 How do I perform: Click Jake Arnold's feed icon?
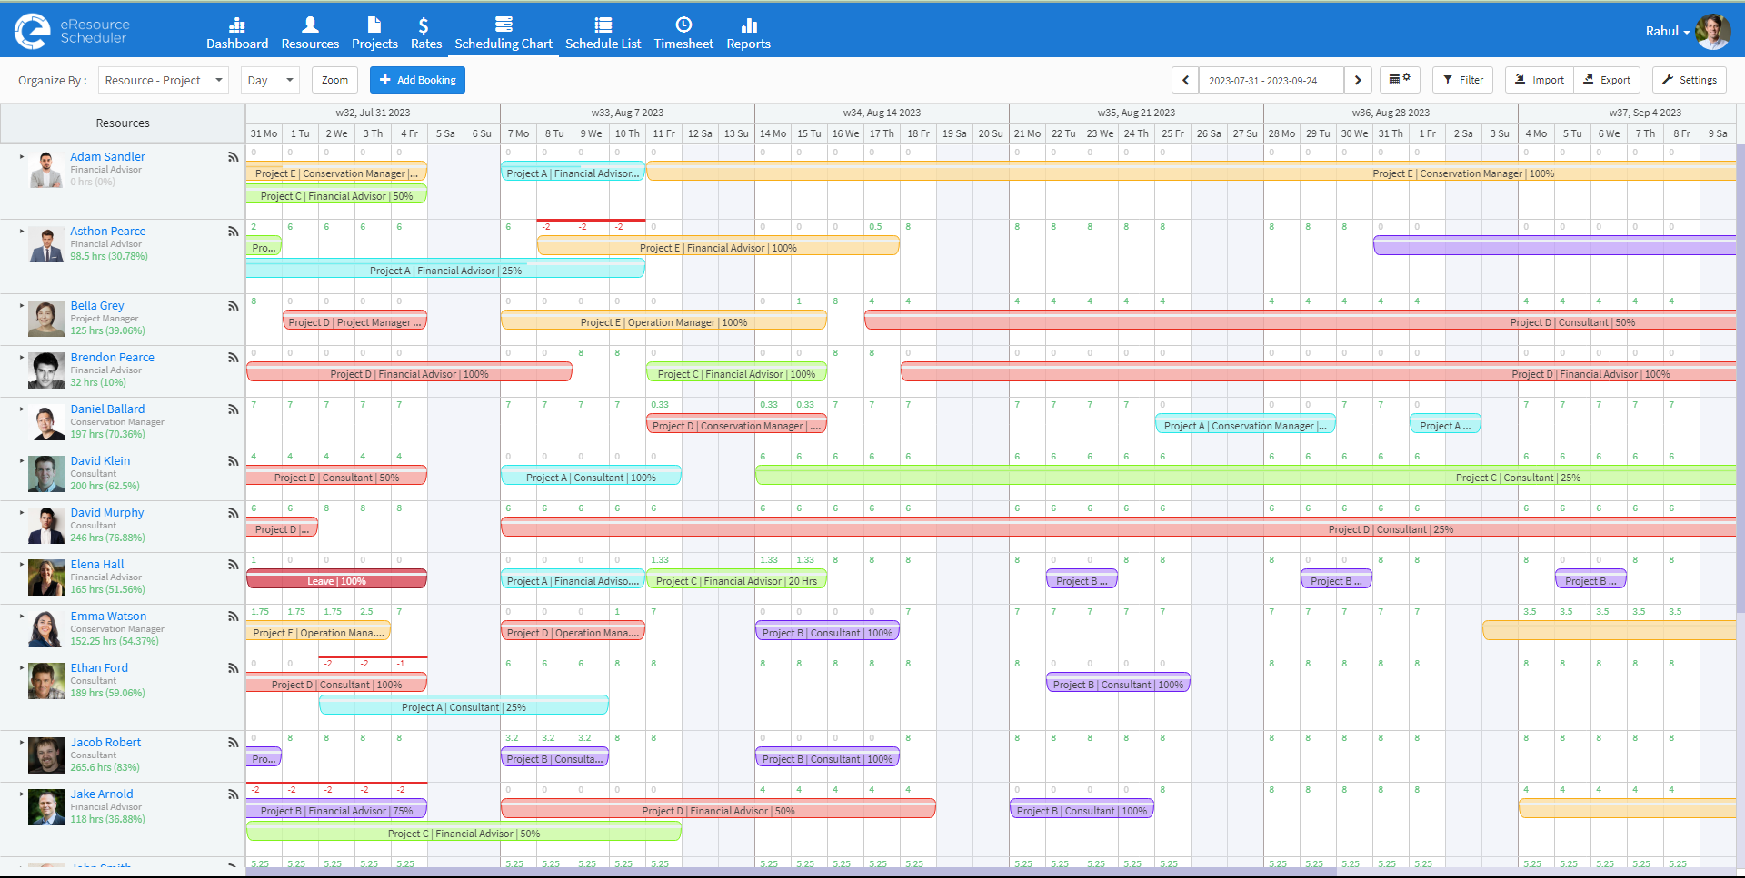(233, 794)
